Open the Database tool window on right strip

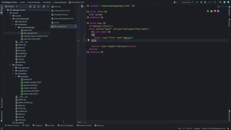click(x=230, y=11)
